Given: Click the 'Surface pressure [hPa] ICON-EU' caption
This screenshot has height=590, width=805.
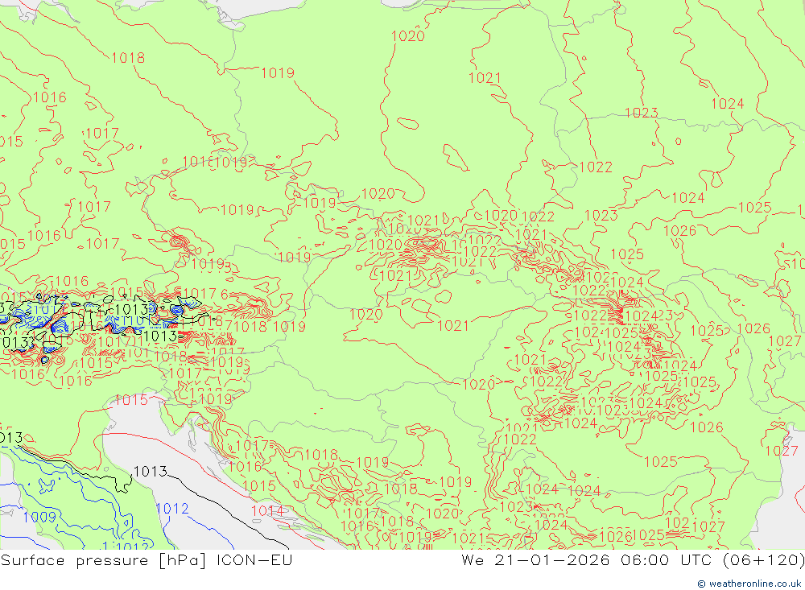Looking at the screenshot, I should pyautogui.click(x=147, y=560).
